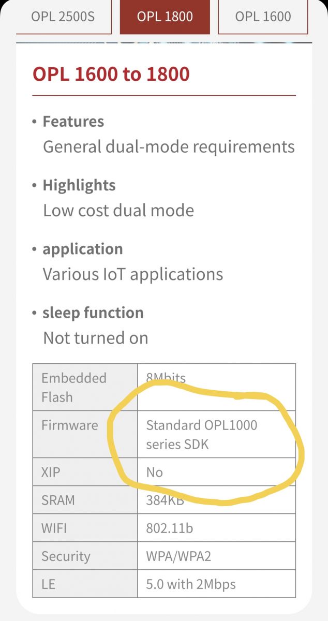328x621 pixels.
Task: Select the XIP 'No' value cell
Action: point(217,472)
